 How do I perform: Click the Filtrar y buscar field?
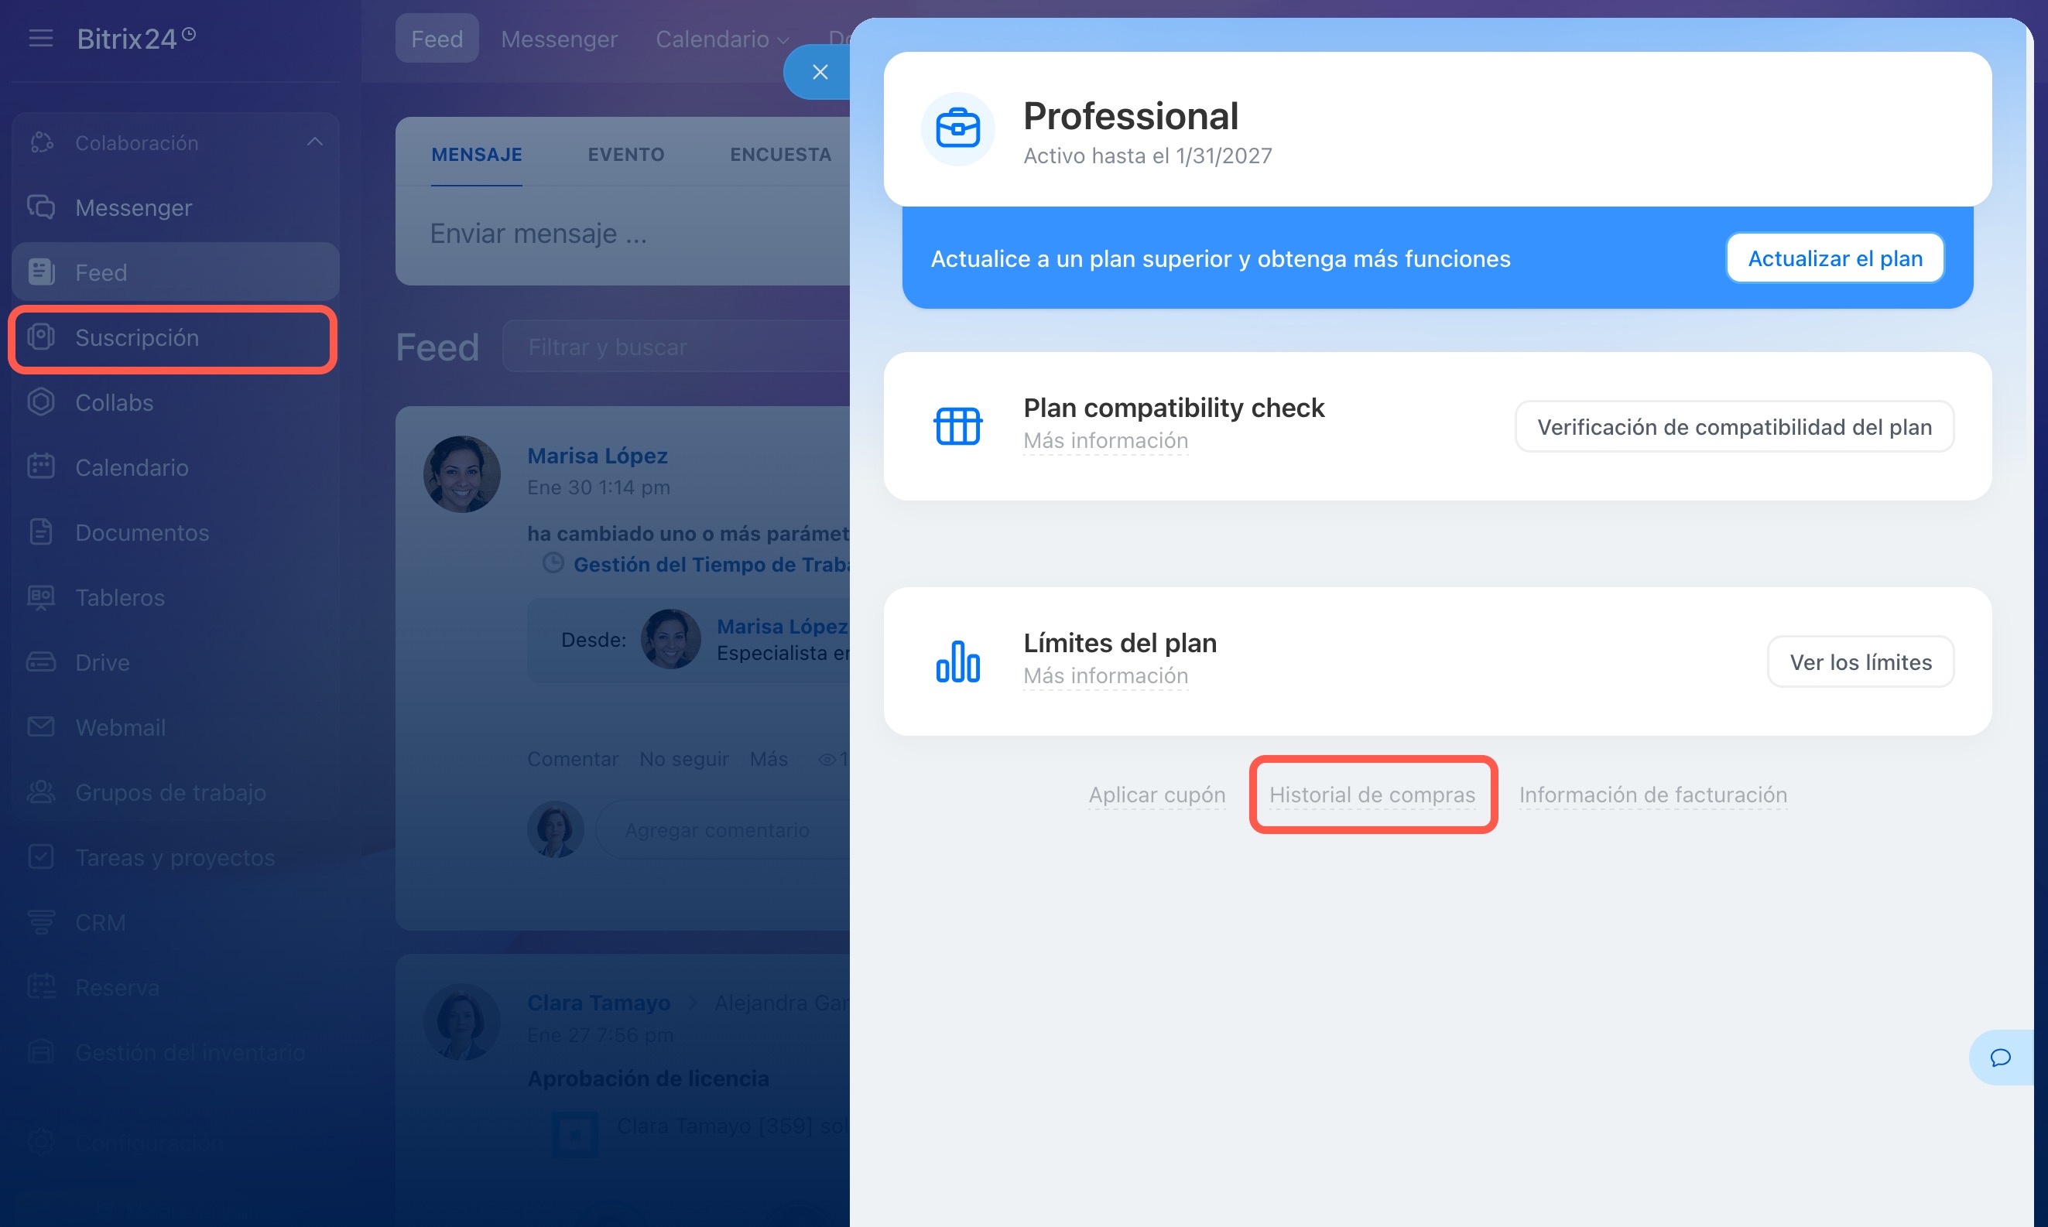coord(678,347)
